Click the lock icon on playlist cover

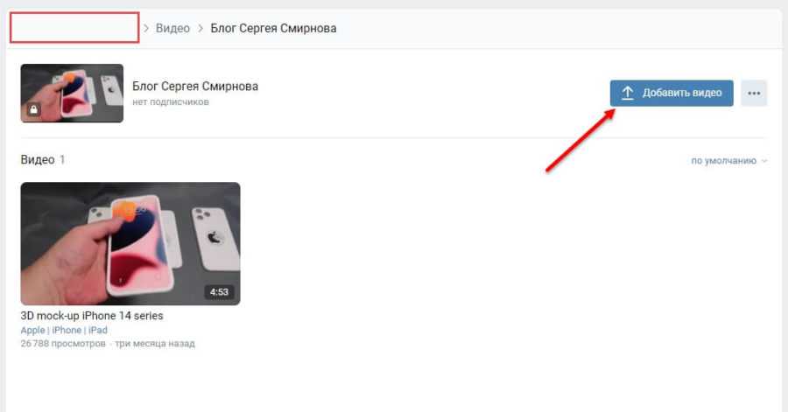pos(33,109)
